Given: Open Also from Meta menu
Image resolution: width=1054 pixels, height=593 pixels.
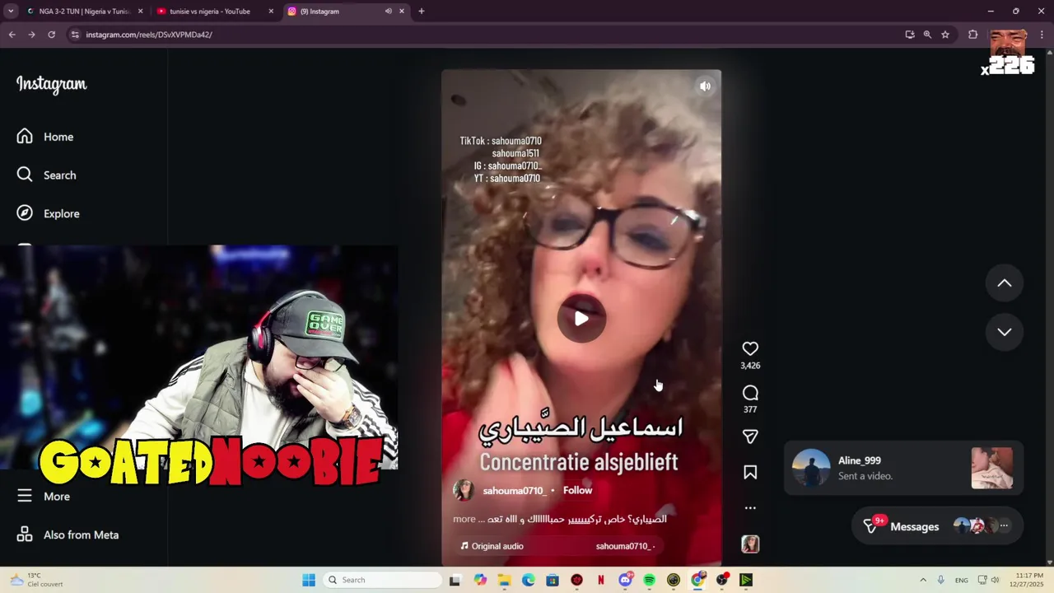Looking at the screenshot, I should click(x=68, y=535).
